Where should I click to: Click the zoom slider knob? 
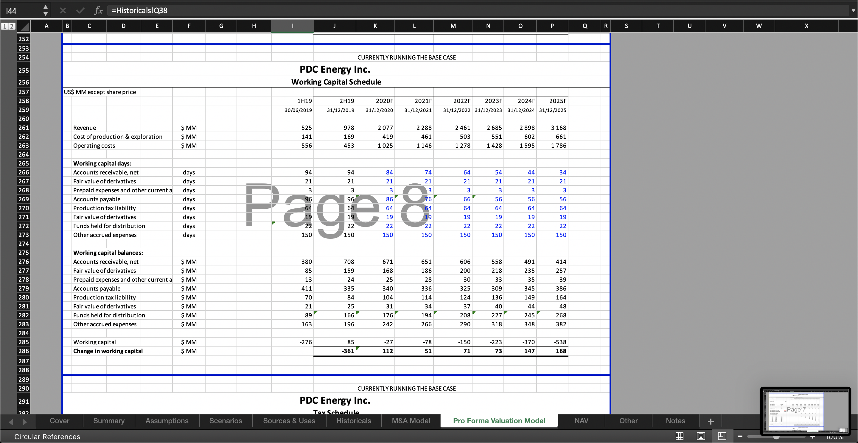point(776,437)
